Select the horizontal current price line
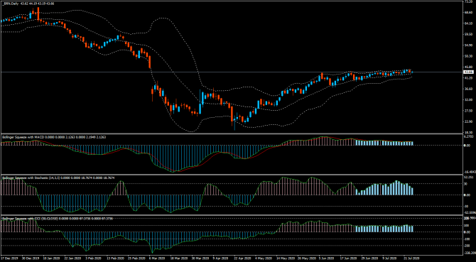The image size is (476, 262). click(231, 72)
